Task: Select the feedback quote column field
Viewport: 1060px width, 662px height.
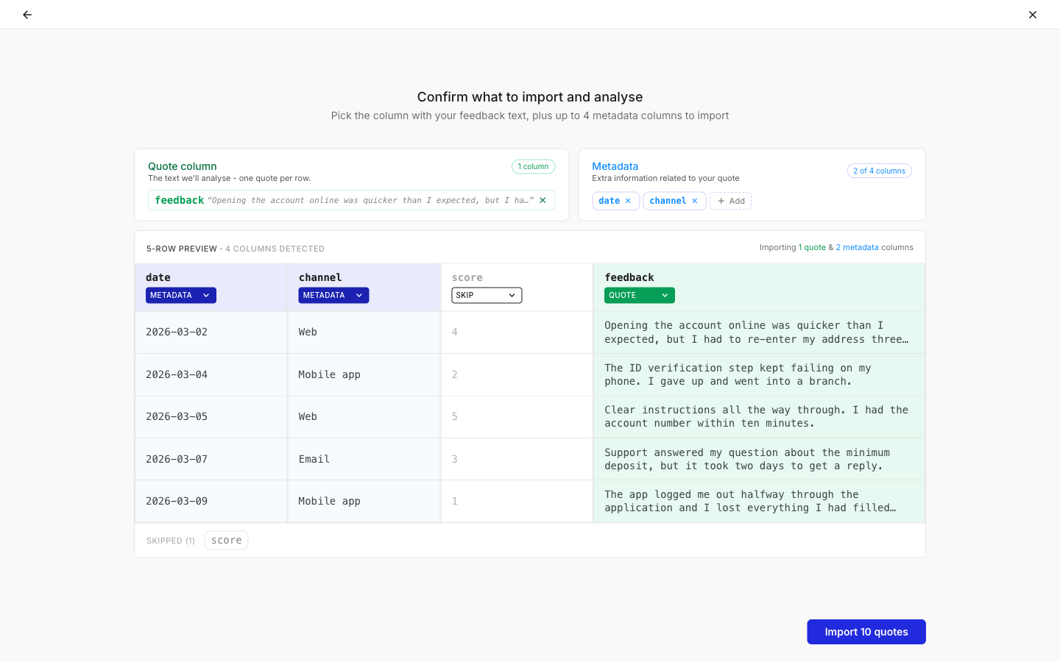Action: (352, 200)
